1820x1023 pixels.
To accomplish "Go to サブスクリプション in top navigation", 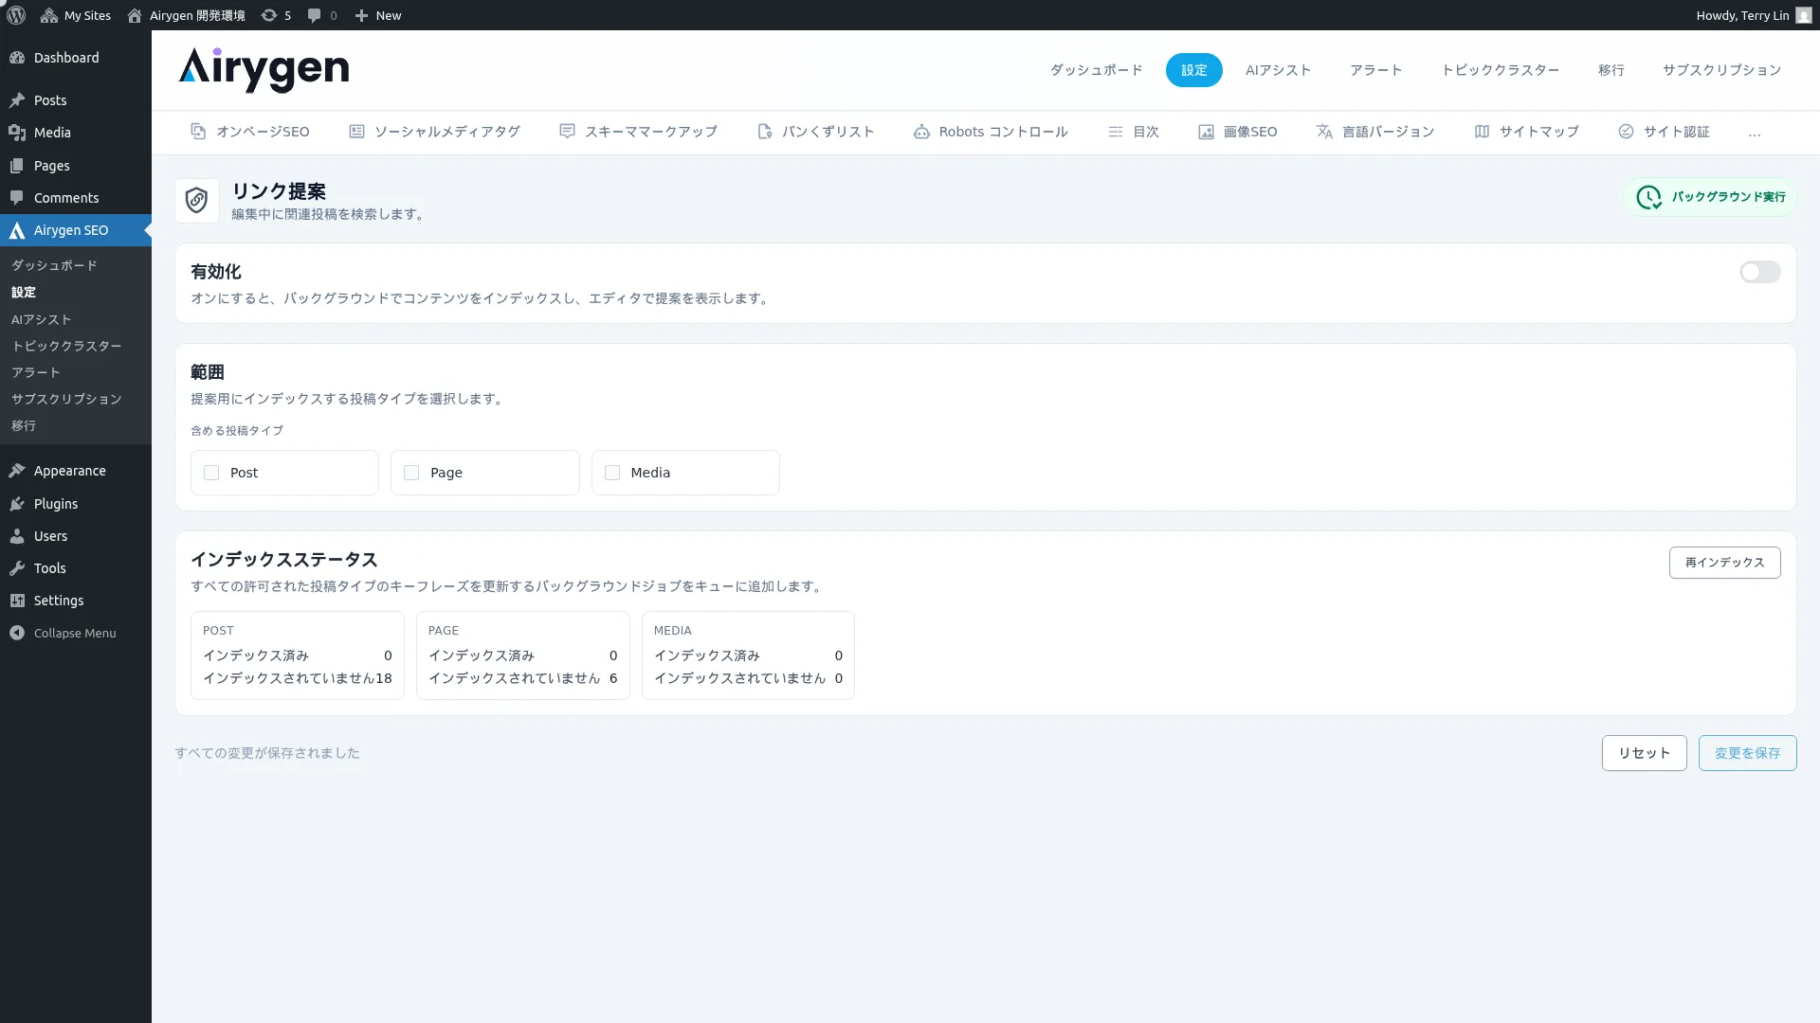I will pos(1721,70).
